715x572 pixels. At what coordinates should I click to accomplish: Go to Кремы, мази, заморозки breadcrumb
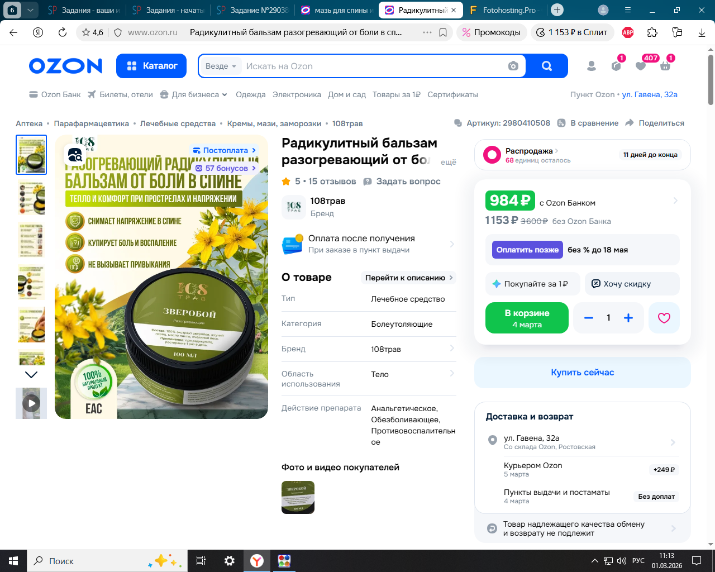pyautogui.click(x=274, y=123)
